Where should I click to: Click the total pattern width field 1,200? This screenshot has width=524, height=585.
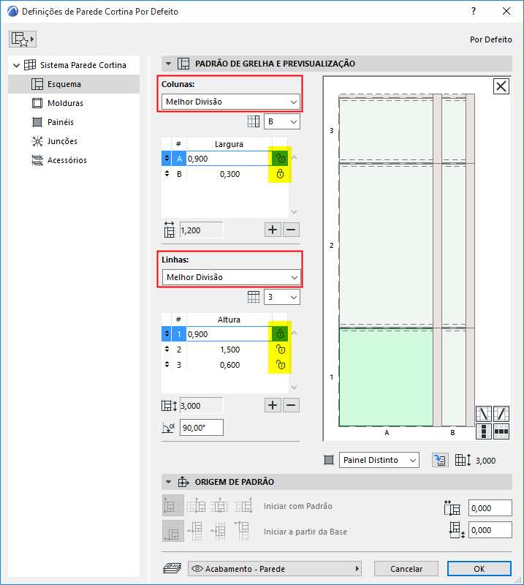pyautogui.click(x=202, y=230)
